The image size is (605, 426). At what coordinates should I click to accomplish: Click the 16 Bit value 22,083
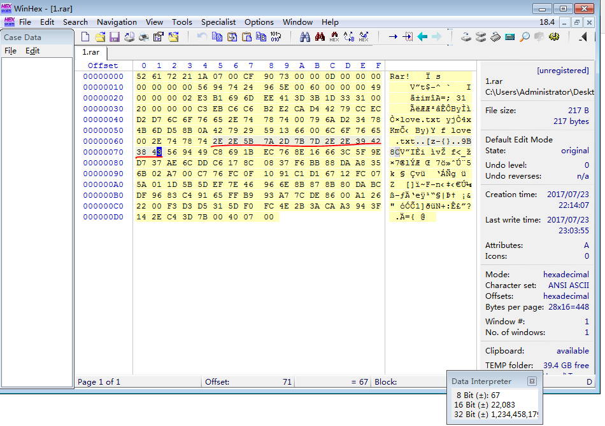pyautogui.click(x=502, y=405)
